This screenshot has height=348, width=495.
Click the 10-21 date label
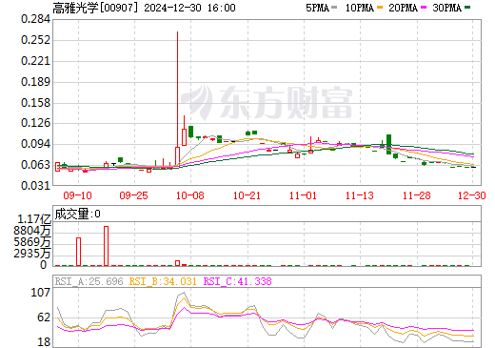[247, 195]
